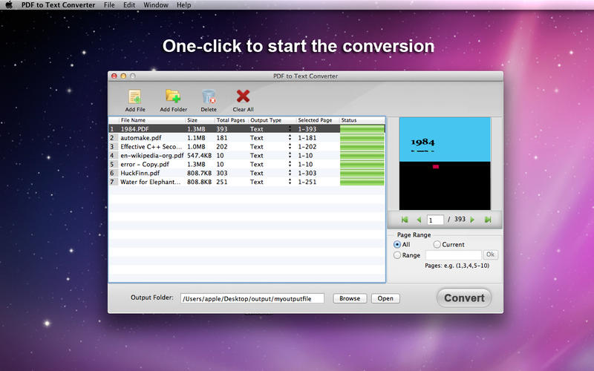The height and width of the screenshot is (371, 594).
Task: Jump to first page of preview
Action: [x=405, y=220]
